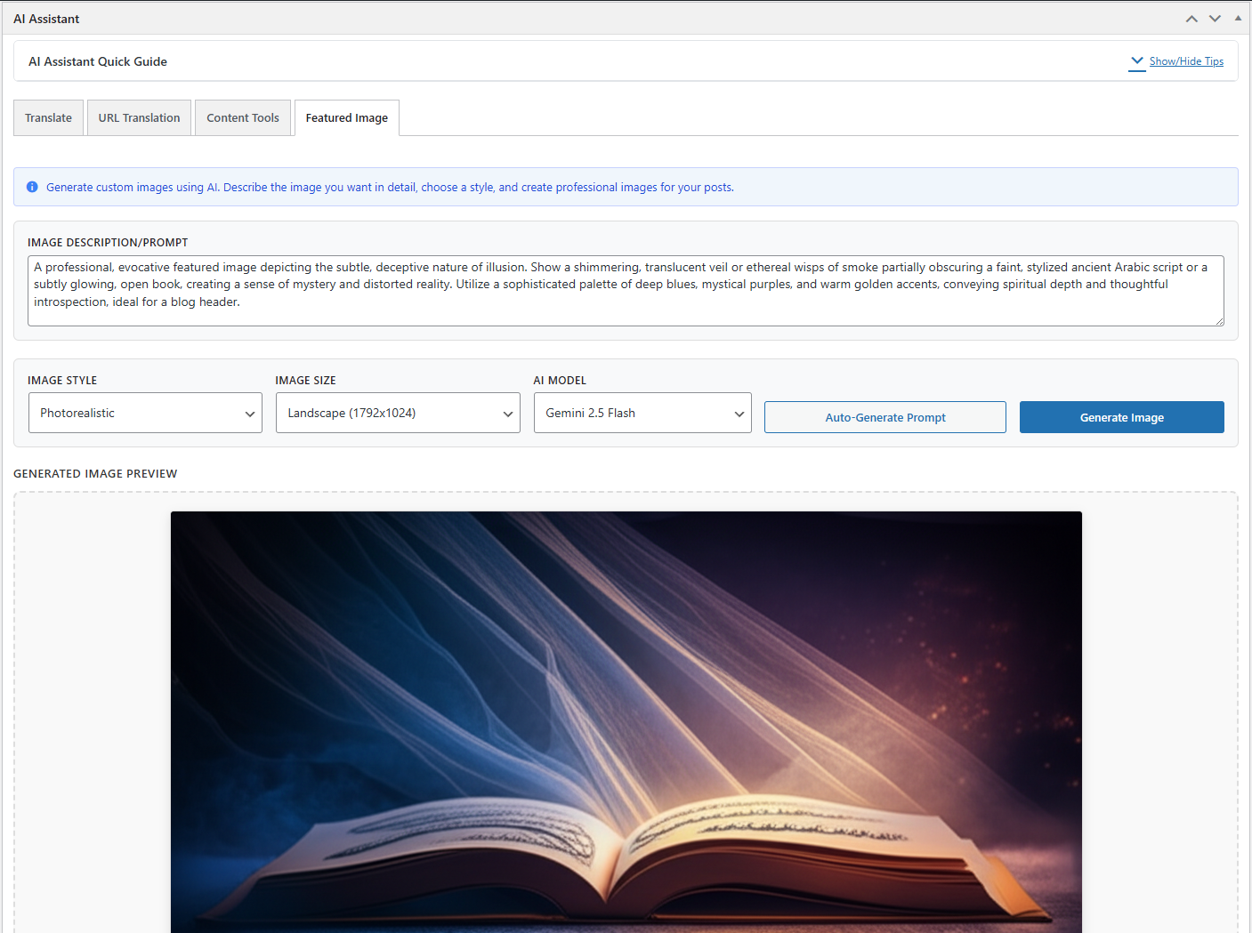This screenshot has width=1252, height=933.
Task: Click the GENERATED IMAGE PREVIEW label
Action: pos(95,473)
